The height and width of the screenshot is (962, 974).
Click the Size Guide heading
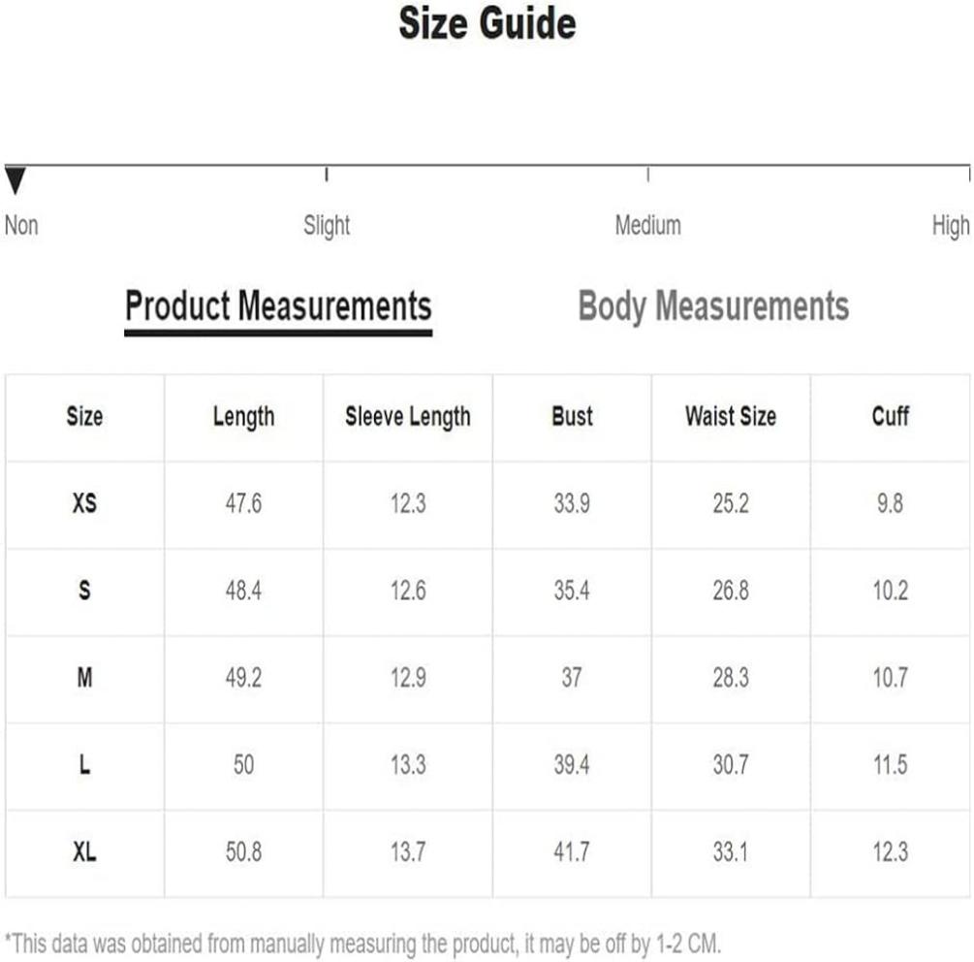pyautogui.click(x=487, y=23)
